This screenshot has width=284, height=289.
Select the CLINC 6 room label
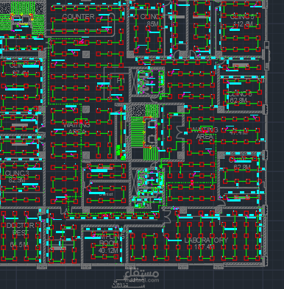(240, 94)
